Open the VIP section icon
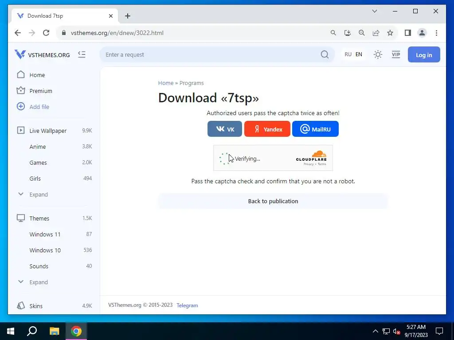 pos(395,54)
